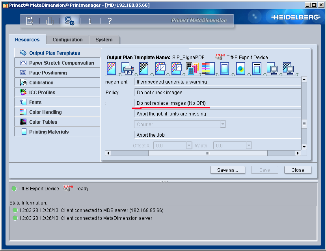The height and width of the screenshot is (251, 326).
Task: Click vertical scrollbar down arrow
Action: (x=304, y=147)
